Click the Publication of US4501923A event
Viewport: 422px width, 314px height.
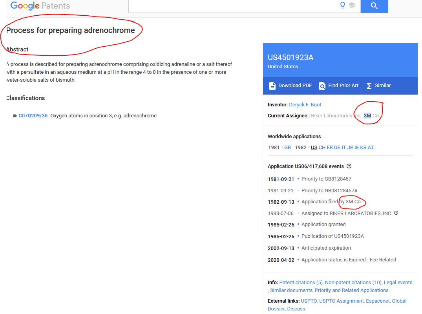(332, 236)
